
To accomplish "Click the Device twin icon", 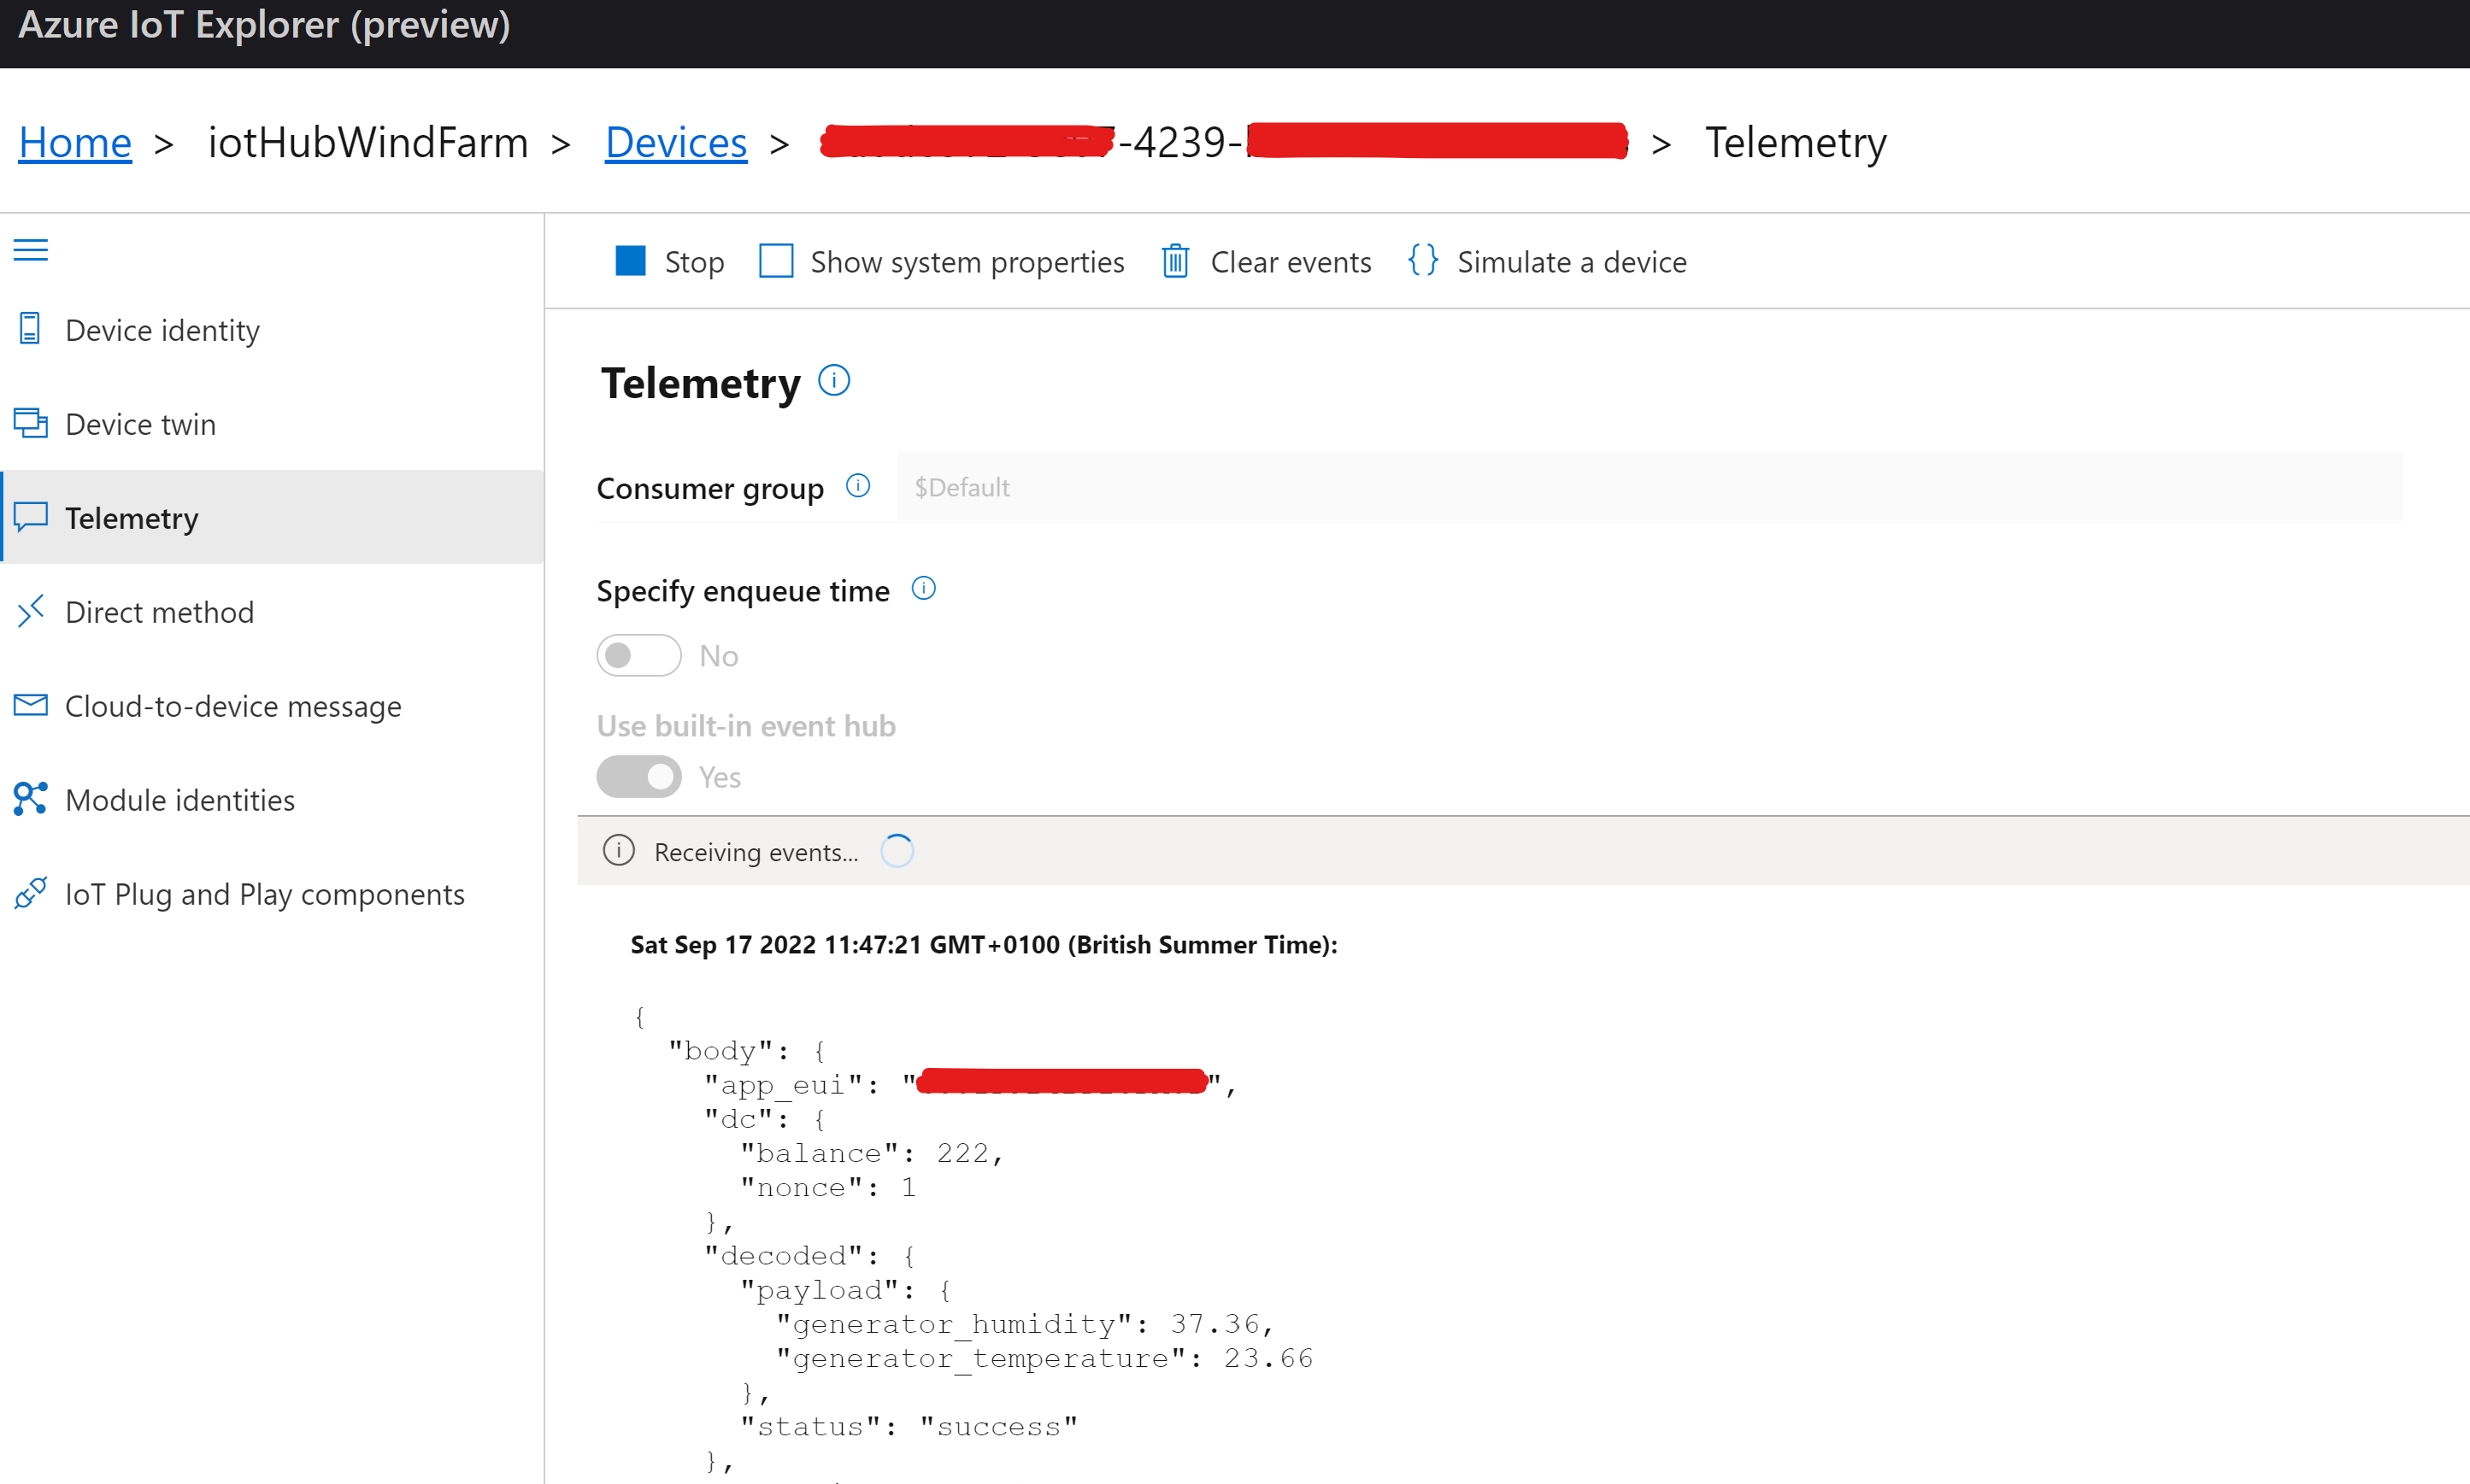I will coord(30,423).
